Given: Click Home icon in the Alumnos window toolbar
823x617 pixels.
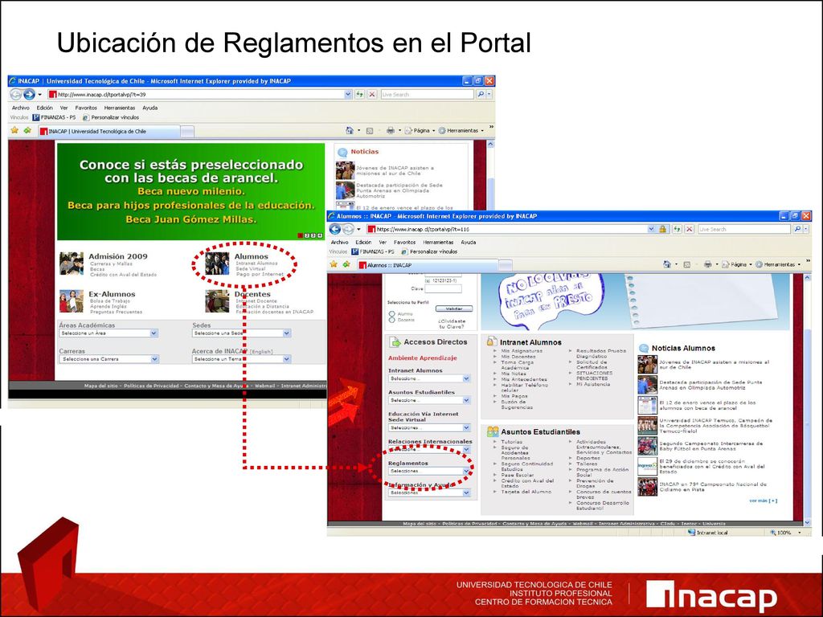Looking at the screenshot, I should [x=666, y=264].
